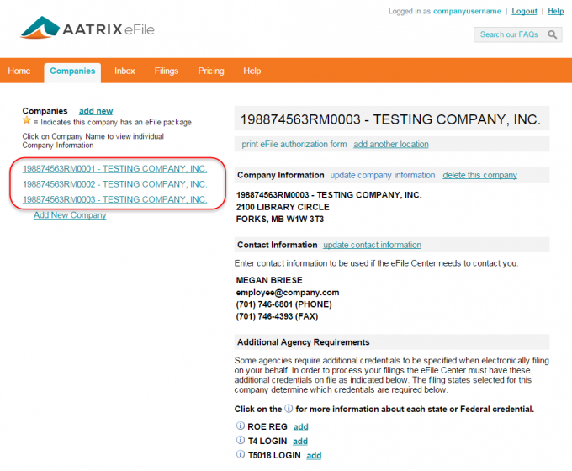This screenshot has height=471, width=572.
Task: Click the Add New Company link
Action: (x=70, y=215)
